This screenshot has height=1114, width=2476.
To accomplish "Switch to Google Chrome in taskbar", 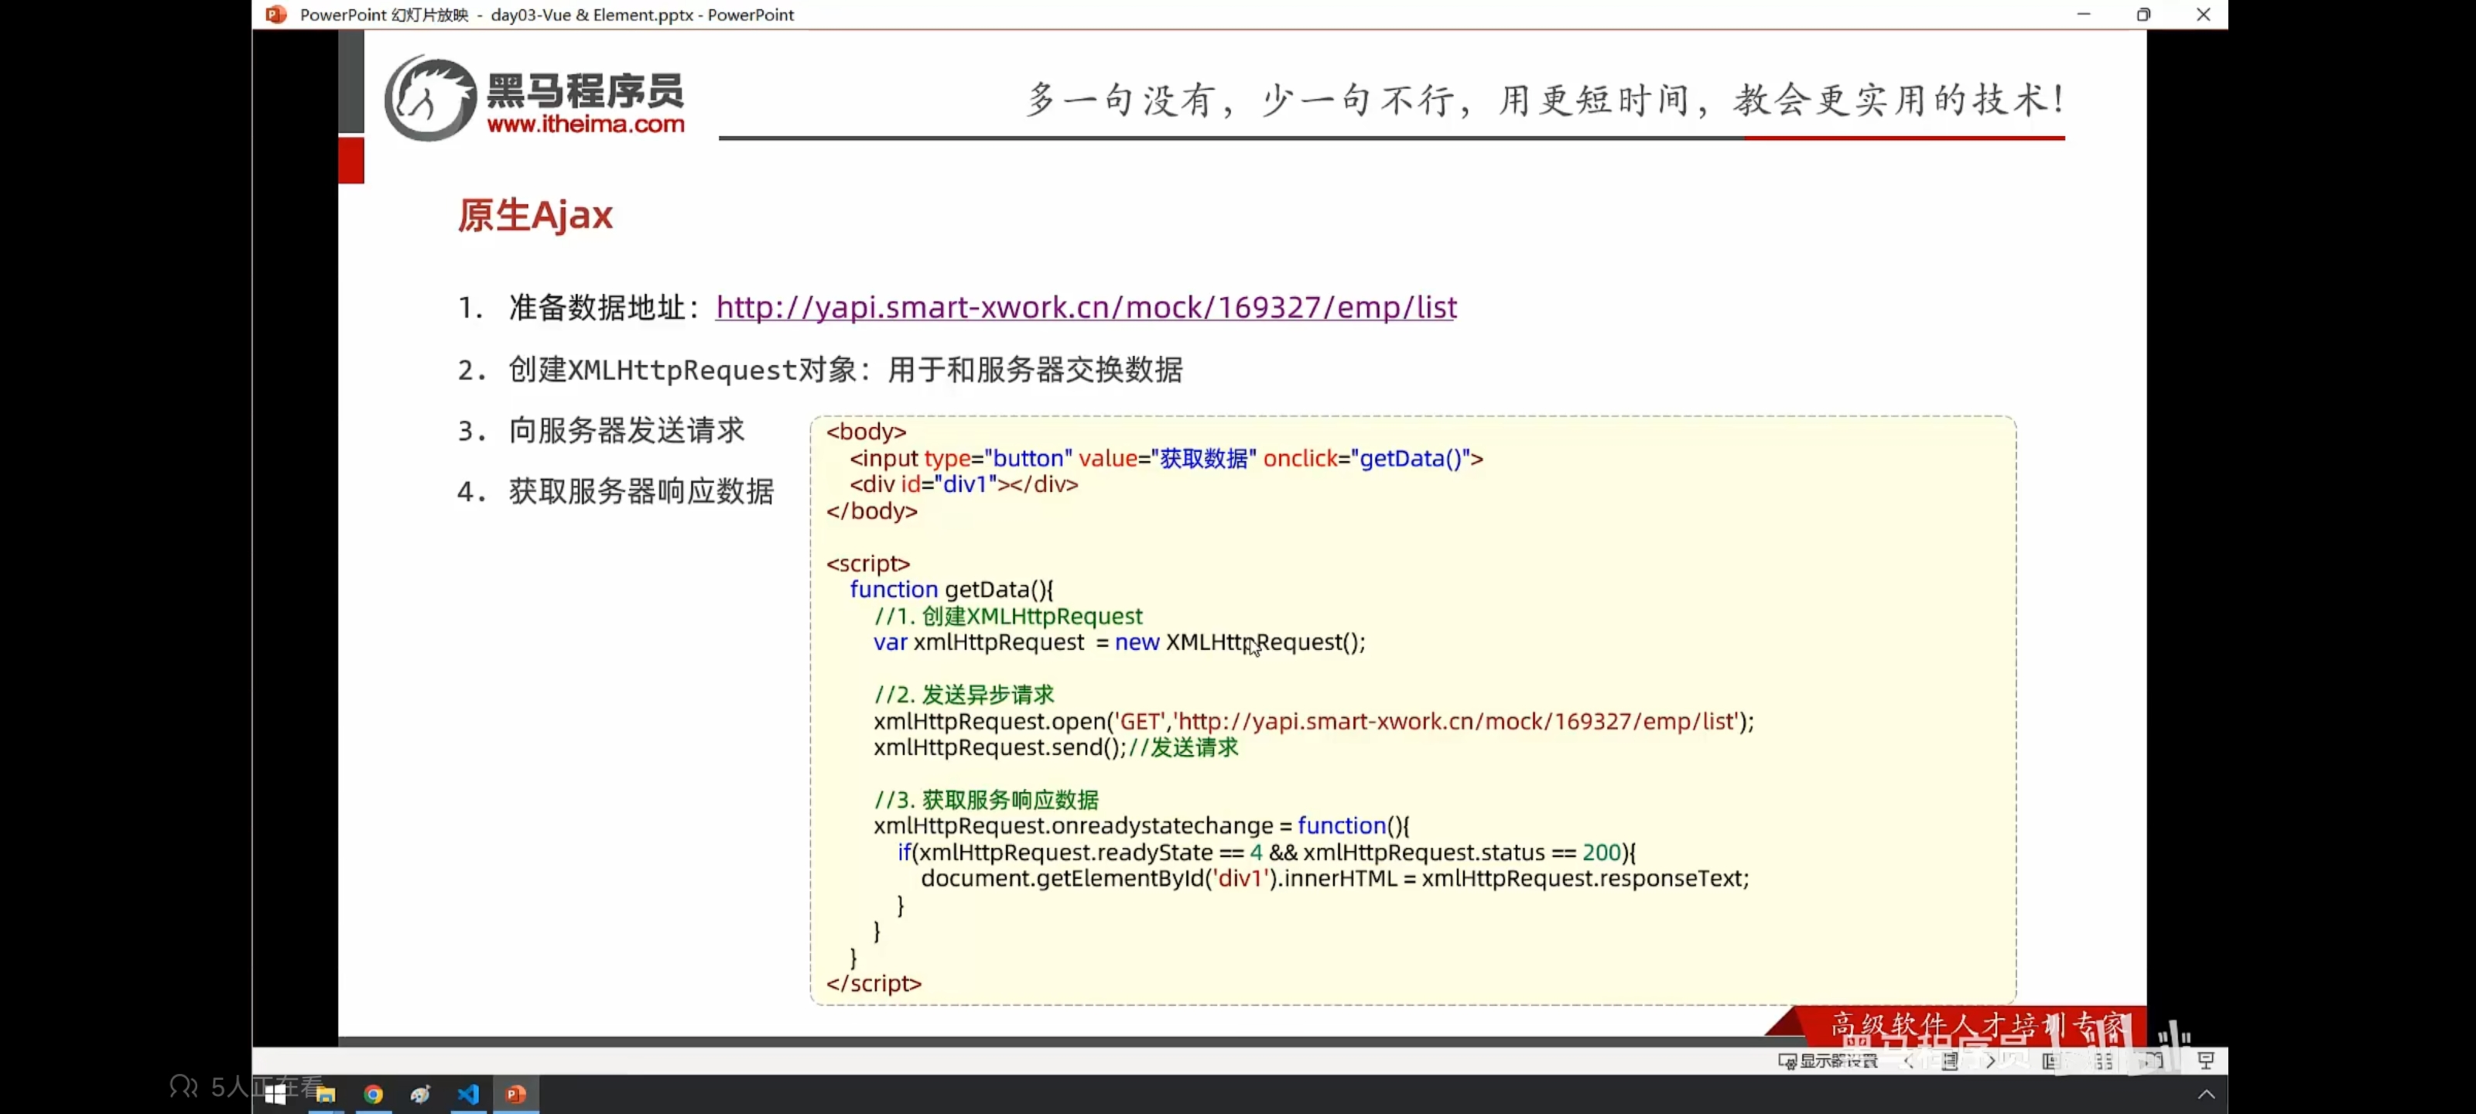I will click(373, 1094).
